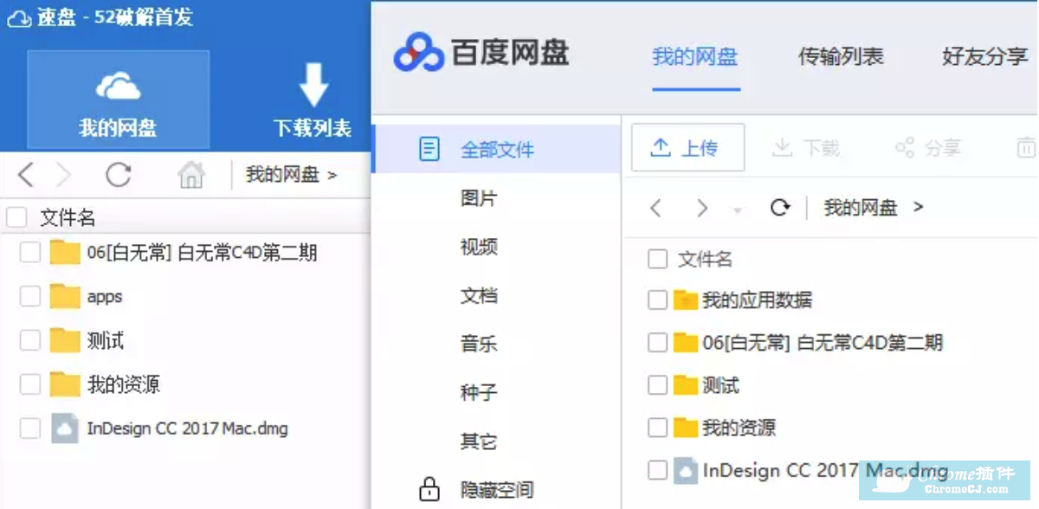Check 06[白无常] folder checkbox in 百度网盘
The height and width of the screenshot is (509, 1039).
(658, 342)
